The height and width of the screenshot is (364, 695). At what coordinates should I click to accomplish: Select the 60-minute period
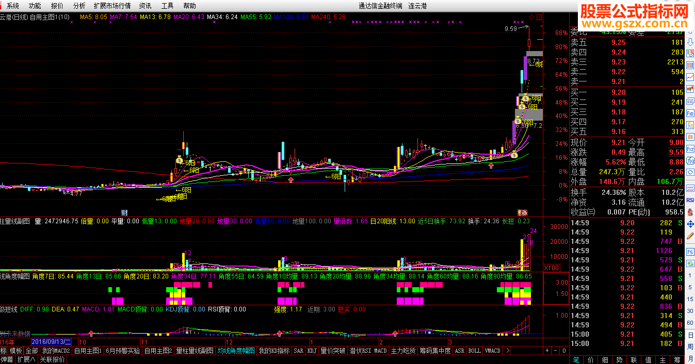690,323
